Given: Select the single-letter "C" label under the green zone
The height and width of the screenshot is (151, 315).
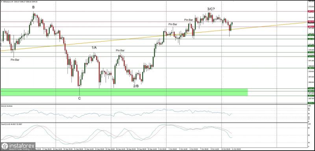Looking at the screenshot, I should point(80,98).
